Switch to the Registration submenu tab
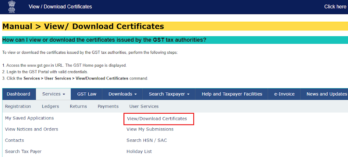 coord(18,106)
